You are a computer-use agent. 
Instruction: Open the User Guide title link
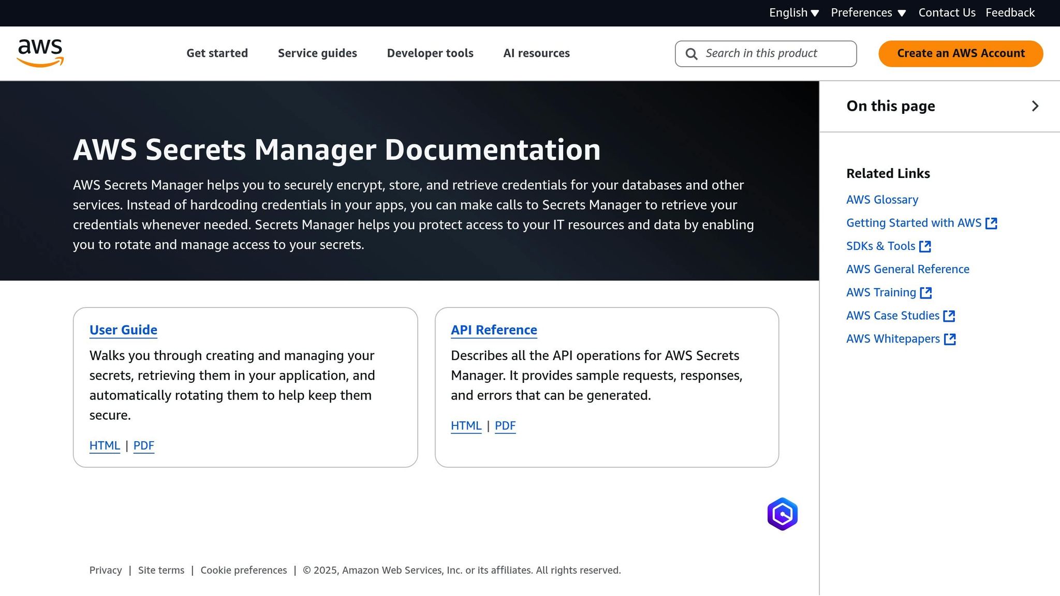[123, 330]
